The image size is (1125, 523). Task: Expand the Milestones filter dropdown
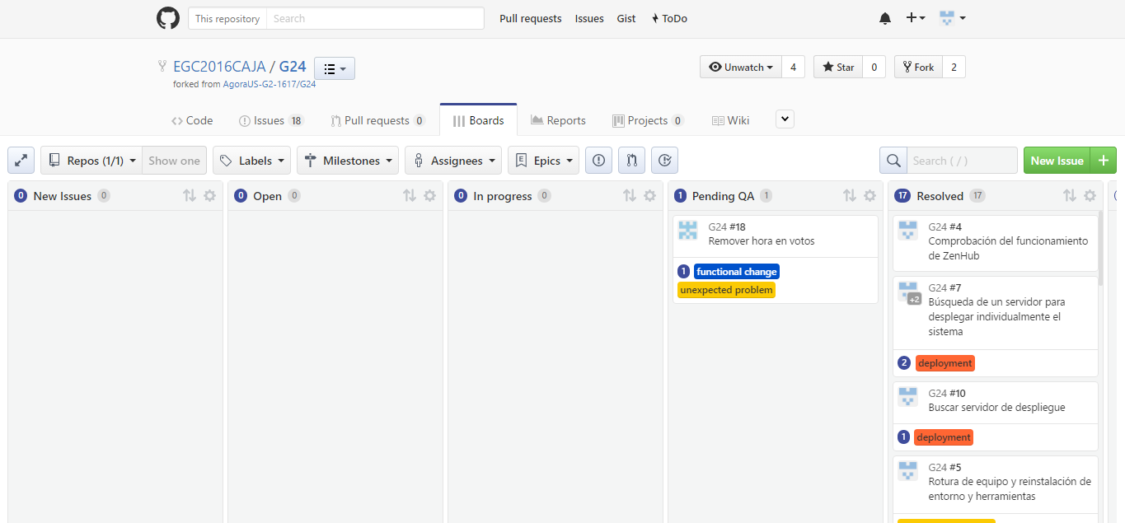(x=348, y=161)
